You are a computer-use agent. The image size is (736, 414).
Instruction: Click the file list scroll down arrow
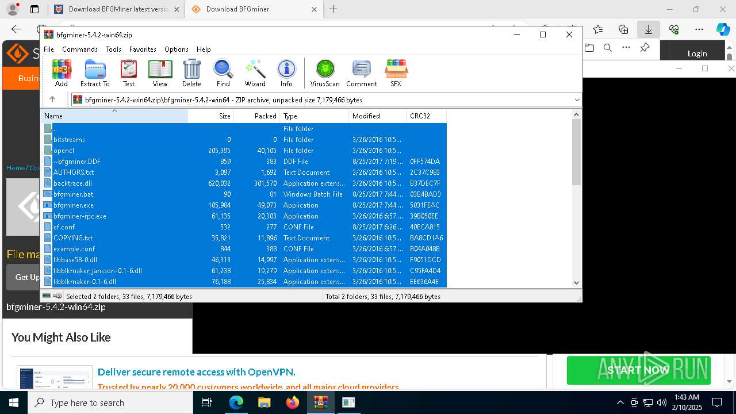[577, 282]
